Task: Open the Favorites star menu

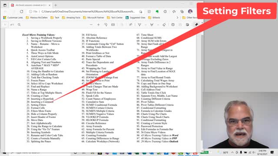Action: [174, 12]
